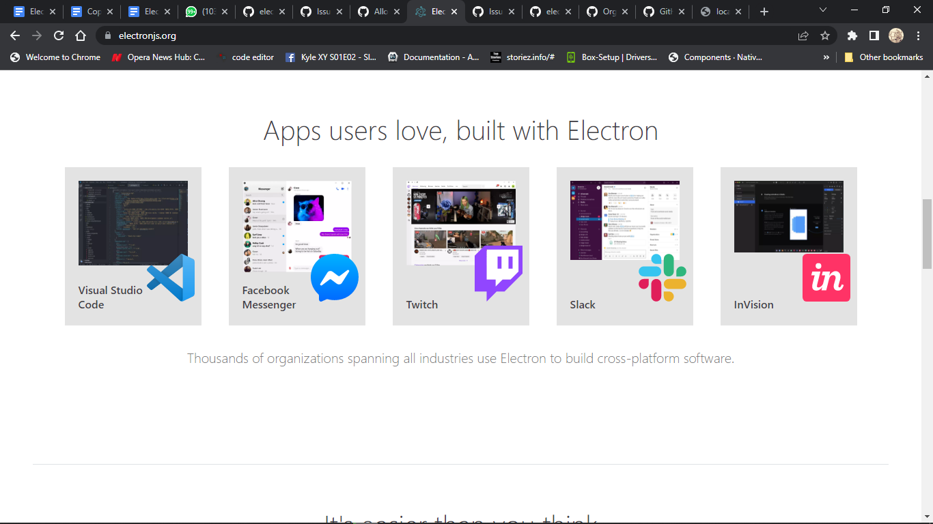Open the "Kyle XY S01E02" bookmark
Image resolution: width=933 pixels, height=524 pixels.
coord(331,57)
